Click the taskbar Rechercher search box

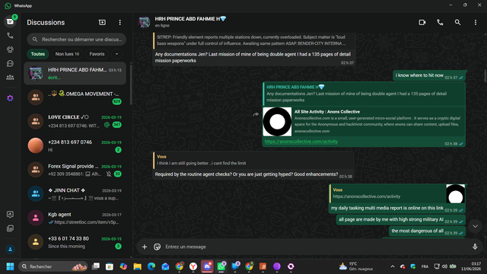(x=53, y=266)
